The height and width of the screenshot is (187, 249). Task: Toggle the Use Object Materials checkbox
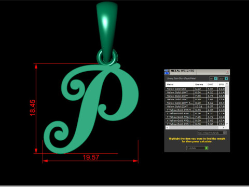click(225, 132)
